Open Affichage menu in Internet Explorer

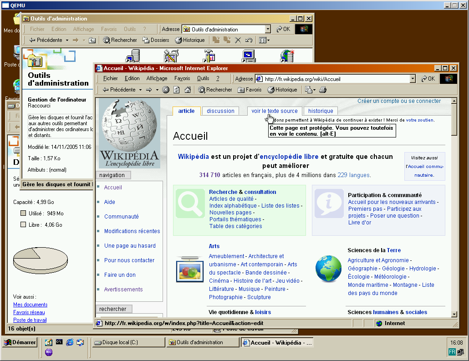157,78
